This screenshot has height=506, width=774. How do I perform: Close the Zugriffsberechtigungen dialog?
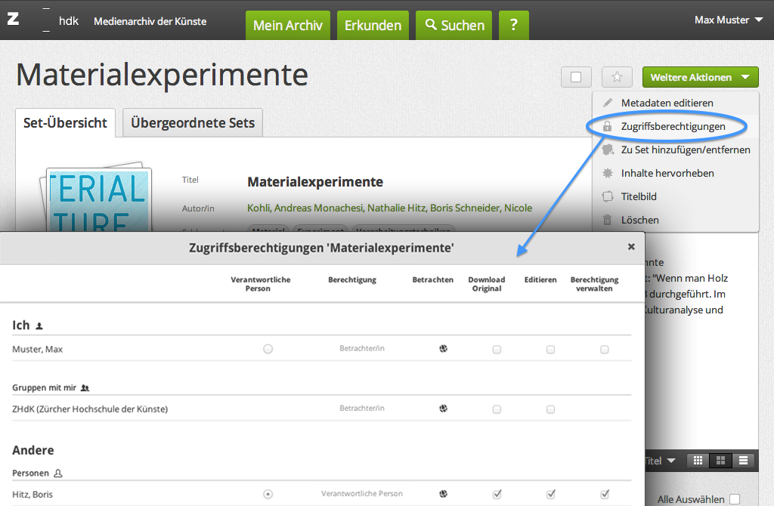(631, 246)
